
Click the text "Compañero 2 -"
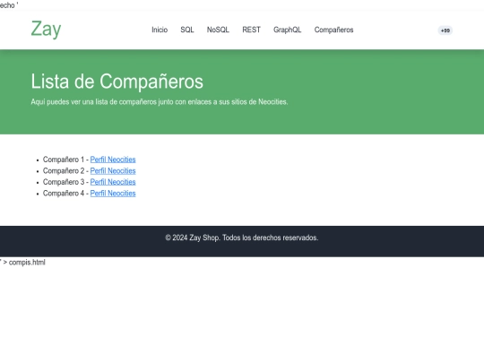coord(65,170)
